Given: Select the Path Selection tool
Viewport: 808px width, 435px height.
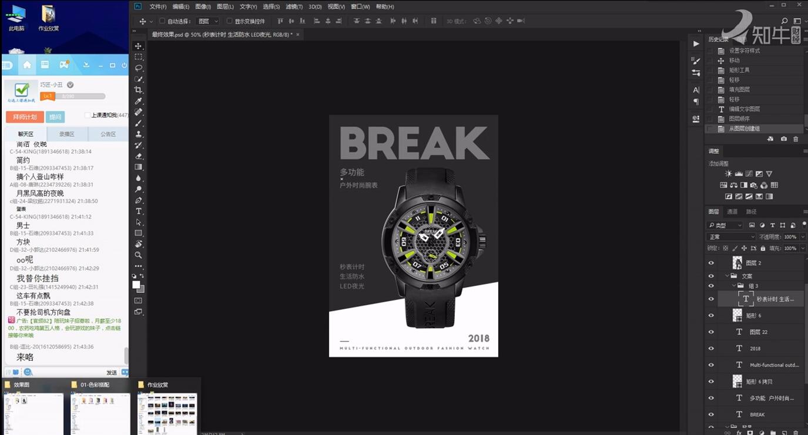Looking at the screenshot, I should click(x=139, y=222).
